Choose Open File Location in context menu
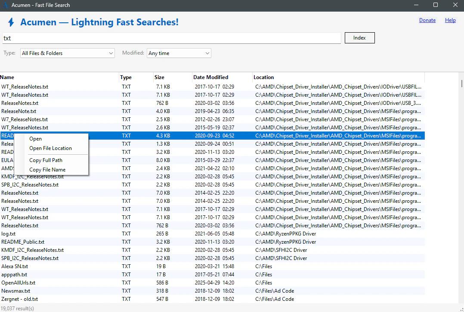The image size is (464, 312). tap(51, 148)
